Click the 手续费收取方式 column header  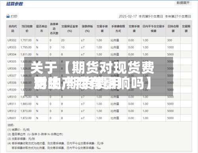coord(118,28)
